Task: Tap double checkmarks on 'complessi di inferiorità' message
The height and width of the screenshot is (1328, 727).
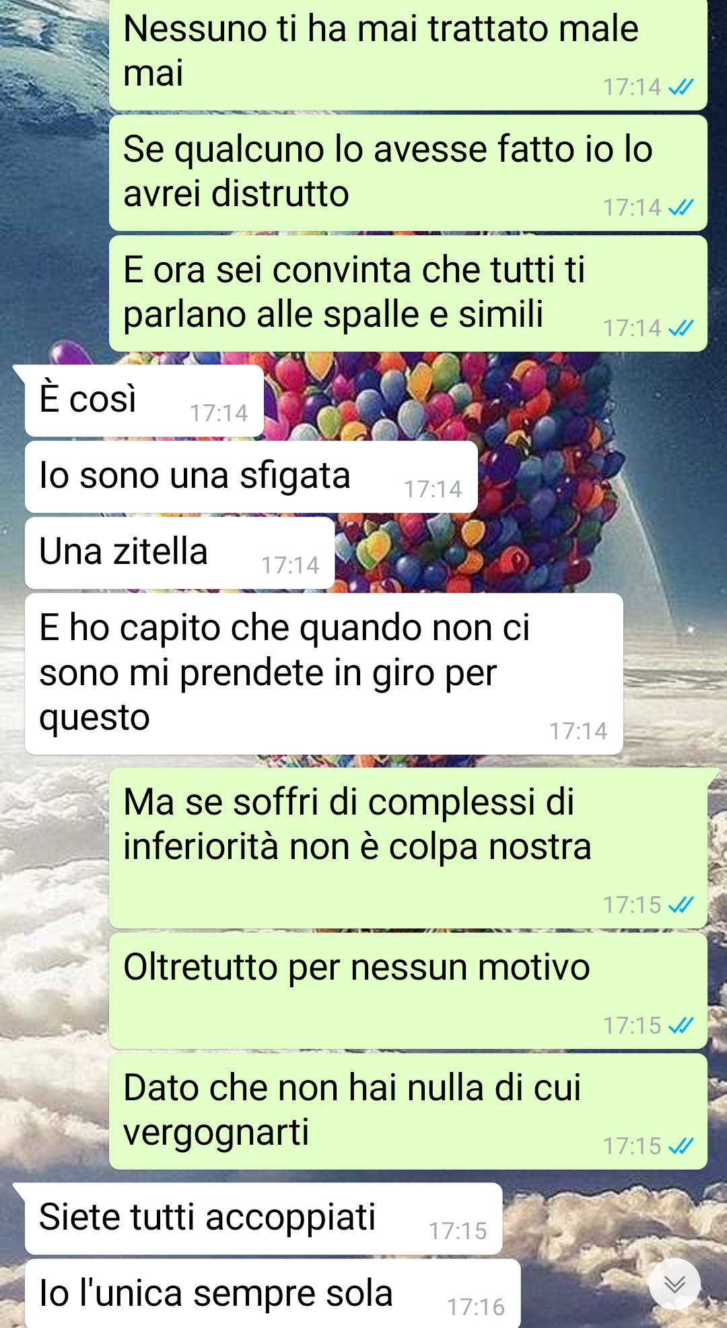Action: [x=681, y=905]
